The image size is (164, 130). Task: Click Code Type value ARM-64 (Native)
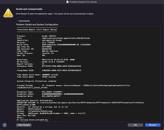[50, 51]
